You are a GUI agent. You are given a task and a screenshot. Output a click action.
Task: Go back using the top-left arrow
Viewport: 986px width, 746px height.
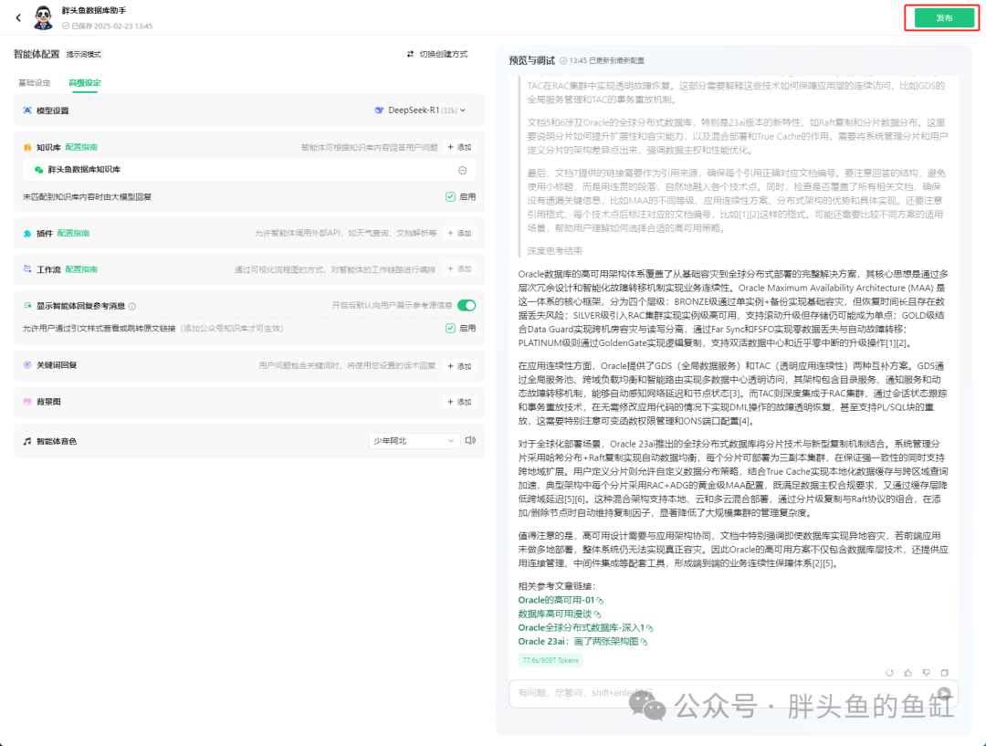click(18, 17)
